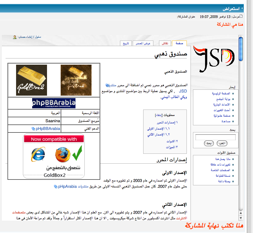Hide the contents table via إخفاء
The image size is (253, 233).
point(158,115)
